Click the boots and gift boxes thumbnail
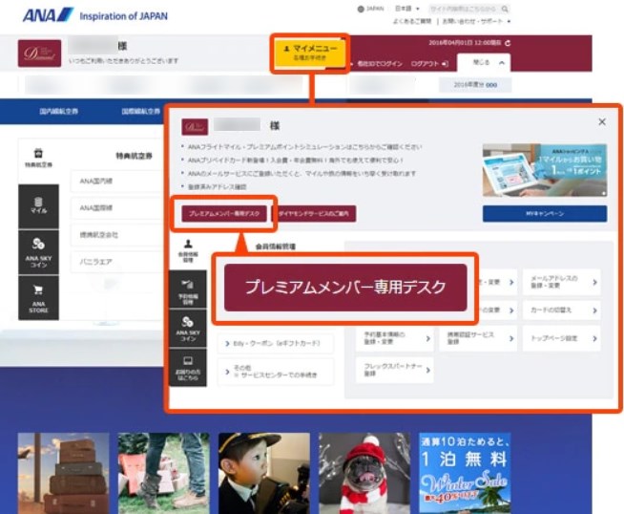 (x=163, y=473)
